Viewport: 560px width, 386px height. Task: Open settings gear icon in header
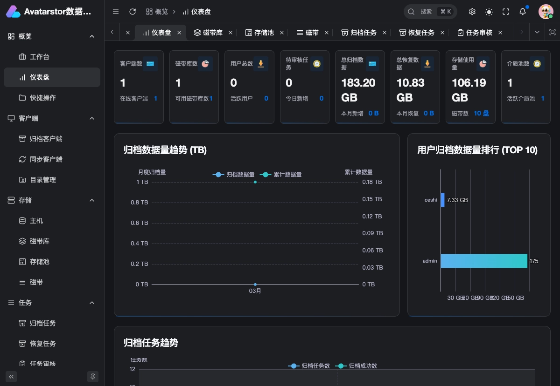(472, 12)
